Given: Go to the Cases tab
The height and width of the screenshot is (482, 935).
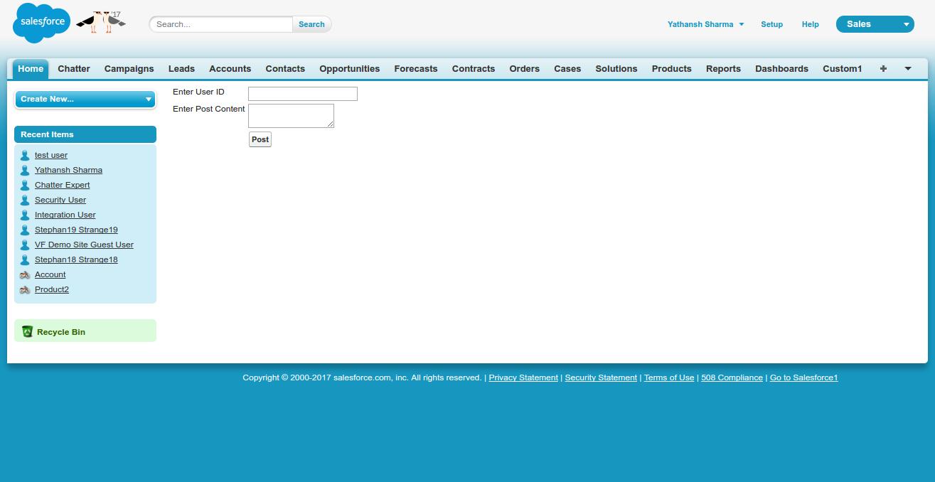Looking at the screenshot, I should (567, 68).
